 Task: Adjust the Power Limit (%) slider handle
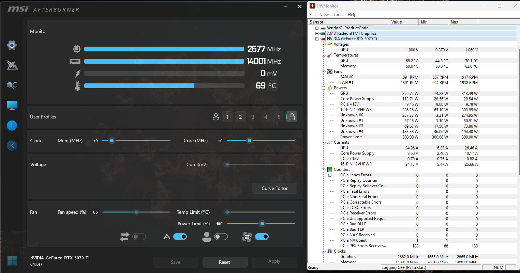pyautogui.click(x=262, y=224)
